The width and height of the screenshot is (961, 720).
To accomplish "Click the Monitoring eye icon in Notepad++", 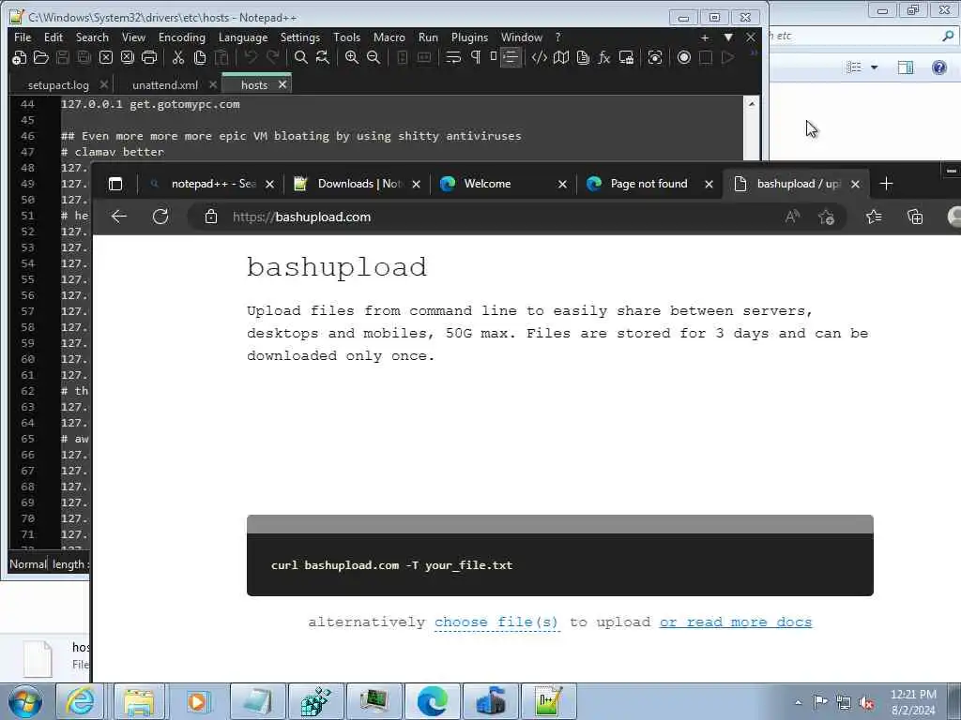I will pyautogui.click(x=654, y=57).
